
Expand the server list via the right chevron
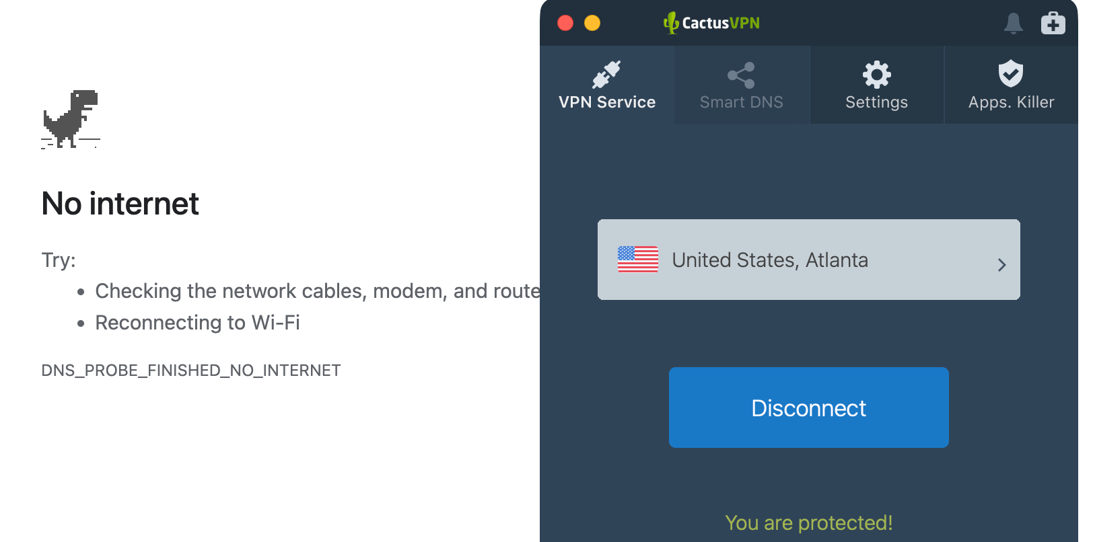1001,264
